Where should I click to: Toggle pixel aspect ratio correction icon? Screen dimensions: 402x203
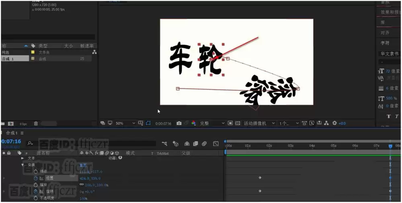[x=304, y=123]
